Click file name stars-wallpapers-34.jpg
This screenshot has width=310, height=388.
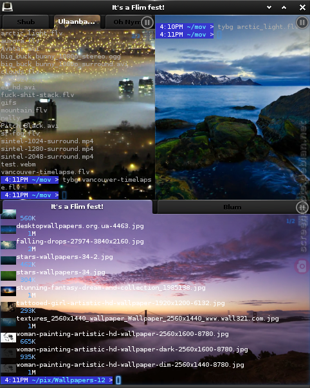[60, 272]
